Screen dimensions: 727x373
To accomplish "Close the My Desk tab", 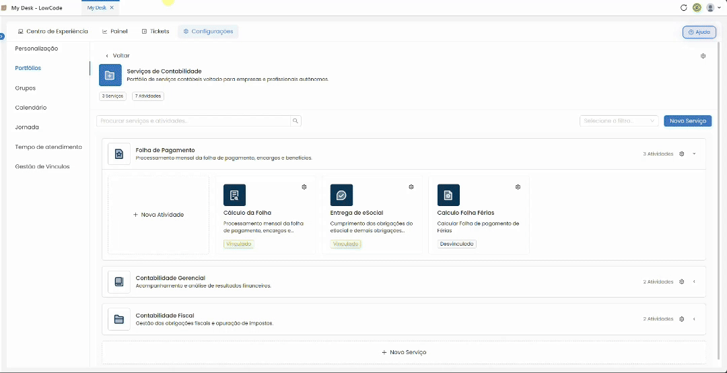I will pyautogui.click(x=112, y=8).
